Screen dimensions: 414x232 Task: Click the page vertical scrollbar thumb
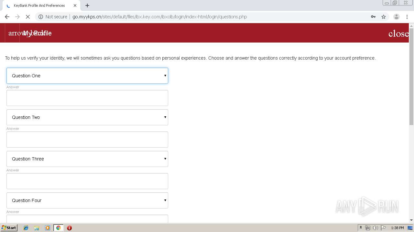coord(411,76)
